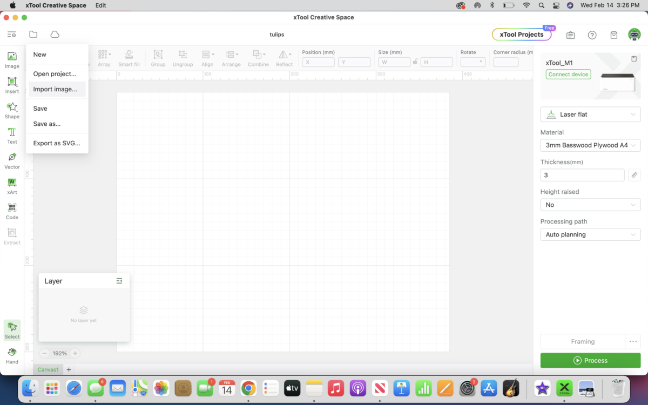
Task: Add a new canvas with plus tab
Action: pyautogui.click(x=69, y=370)
